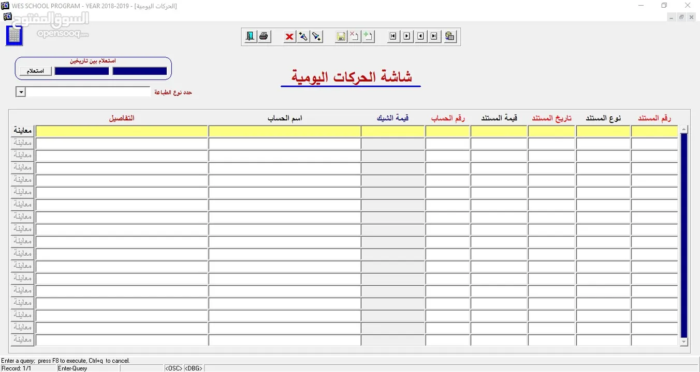Minimize the inner child window

(672, 17)
